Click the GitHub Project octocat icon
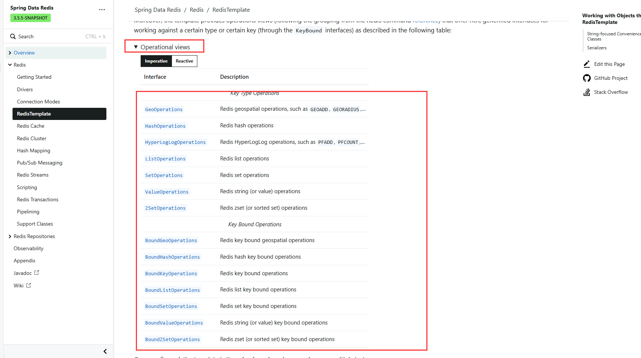The width and height of the screenshot is (641, 358). coord(587,78)
